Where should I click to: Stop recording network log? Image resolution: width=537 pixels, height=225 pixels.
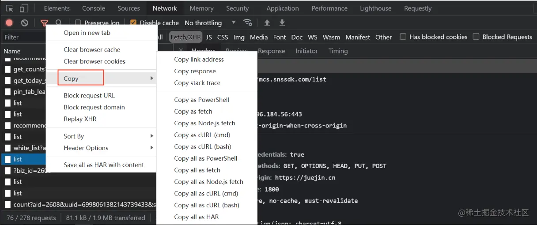[x=9, y=23]
